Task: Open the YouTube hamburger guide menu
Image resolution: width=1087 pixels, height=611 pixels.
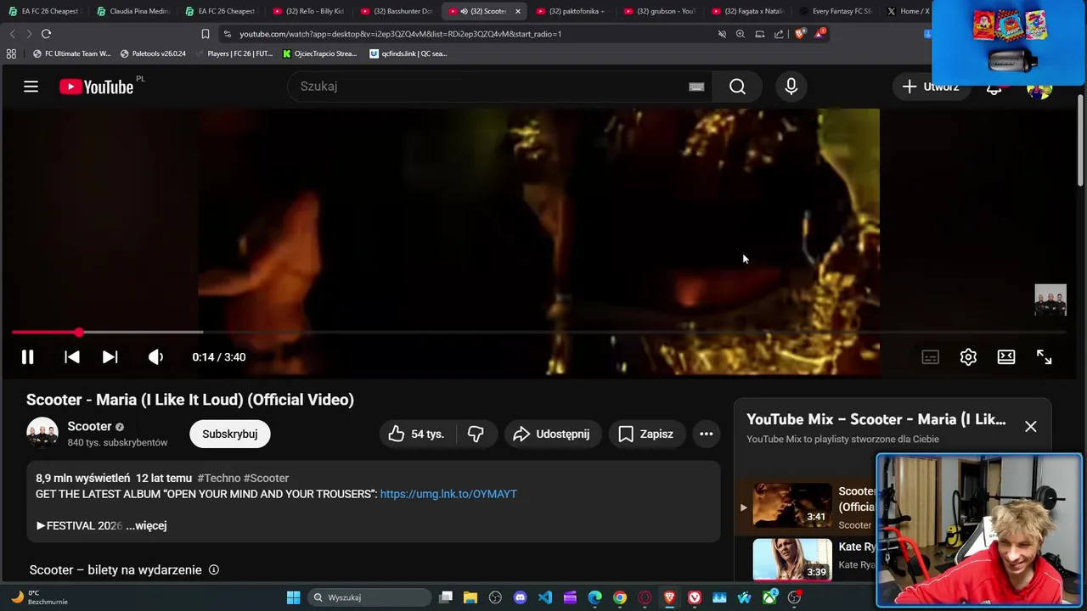Action: pyautogui.click(x=31, y=87)
